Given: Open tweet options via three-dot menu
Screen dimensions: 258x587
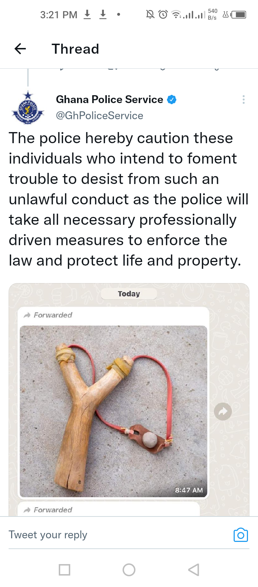Looking at the screenshot, I should pyautogui.click(x=244, y=100).
